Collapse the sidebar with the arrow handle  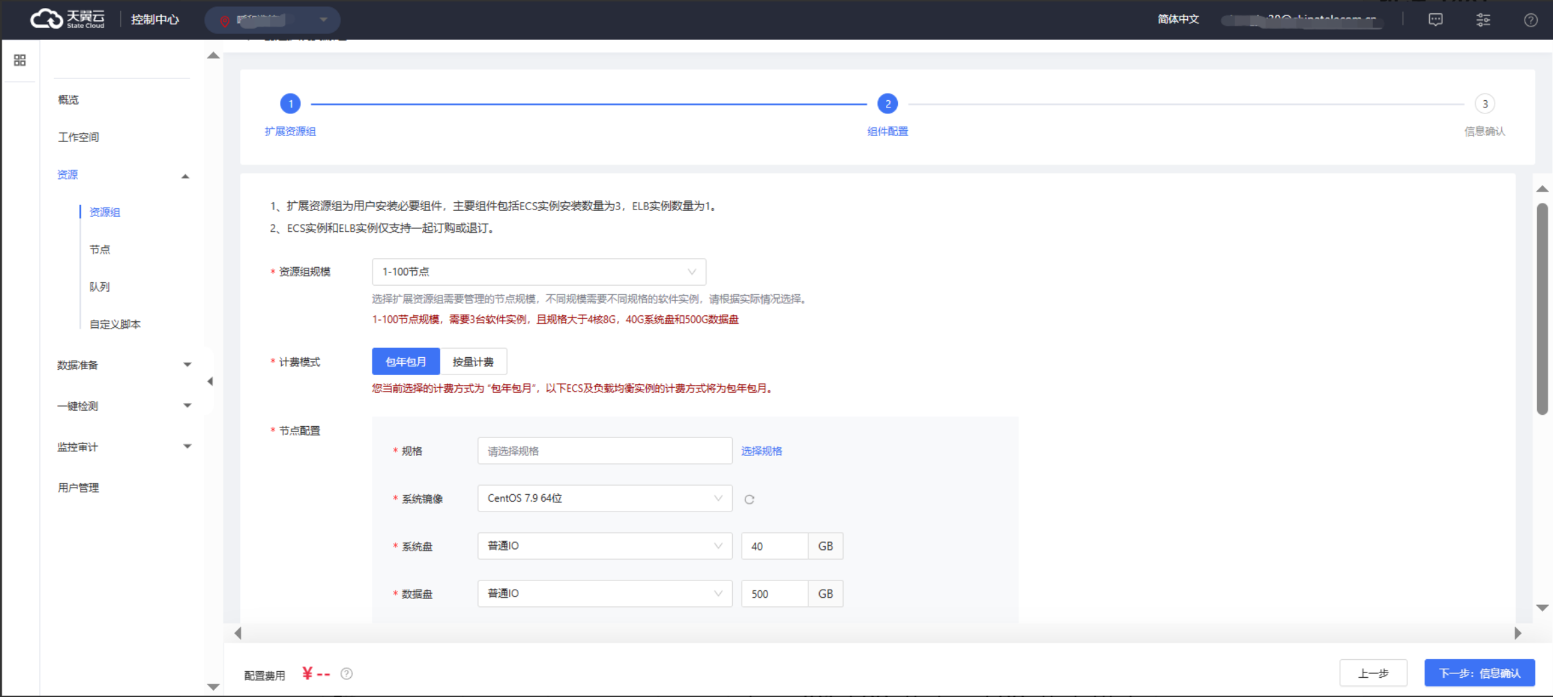[x=210, y=381]
